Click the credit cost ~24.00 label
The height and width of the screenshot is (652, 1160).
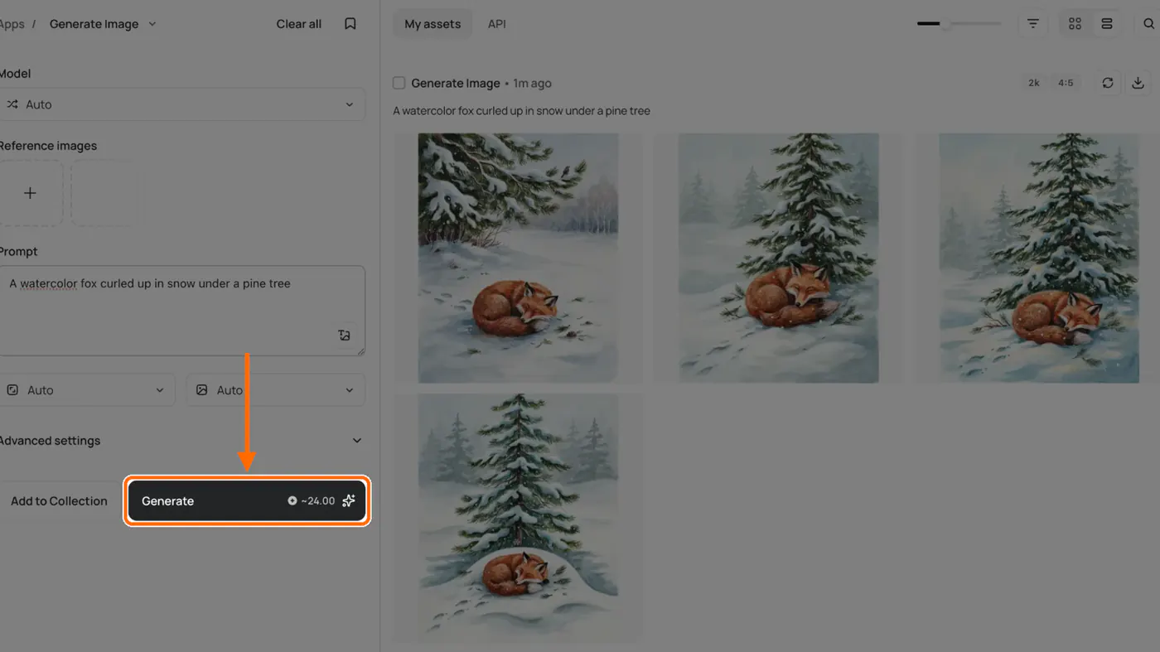[x=312, y=500]
